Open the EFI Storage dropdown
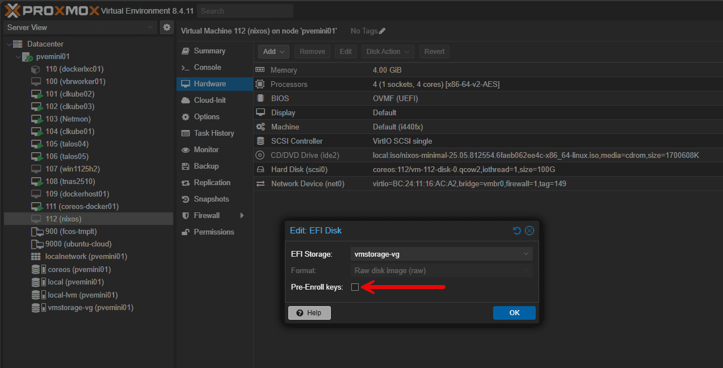Viewport: 723px width, 368px height. pos(526,254)
